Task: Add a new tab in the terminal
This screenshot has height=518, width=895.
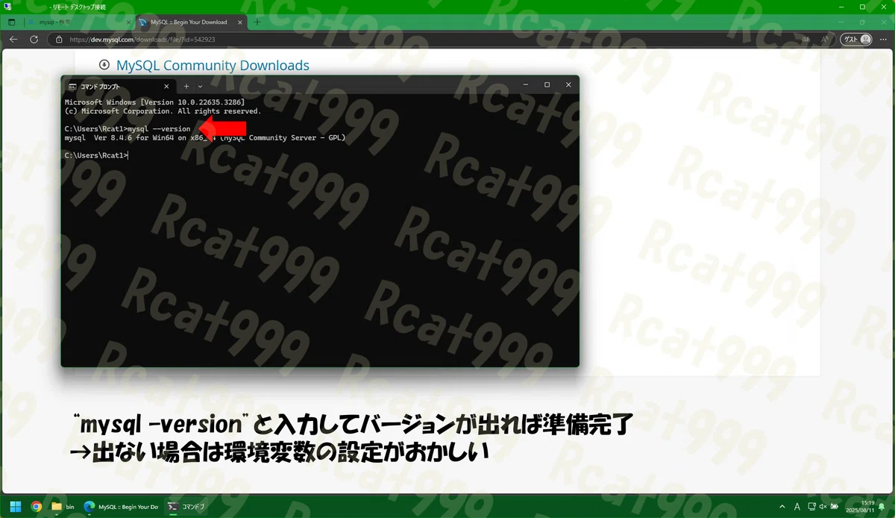Action: [x=186, y=86]
